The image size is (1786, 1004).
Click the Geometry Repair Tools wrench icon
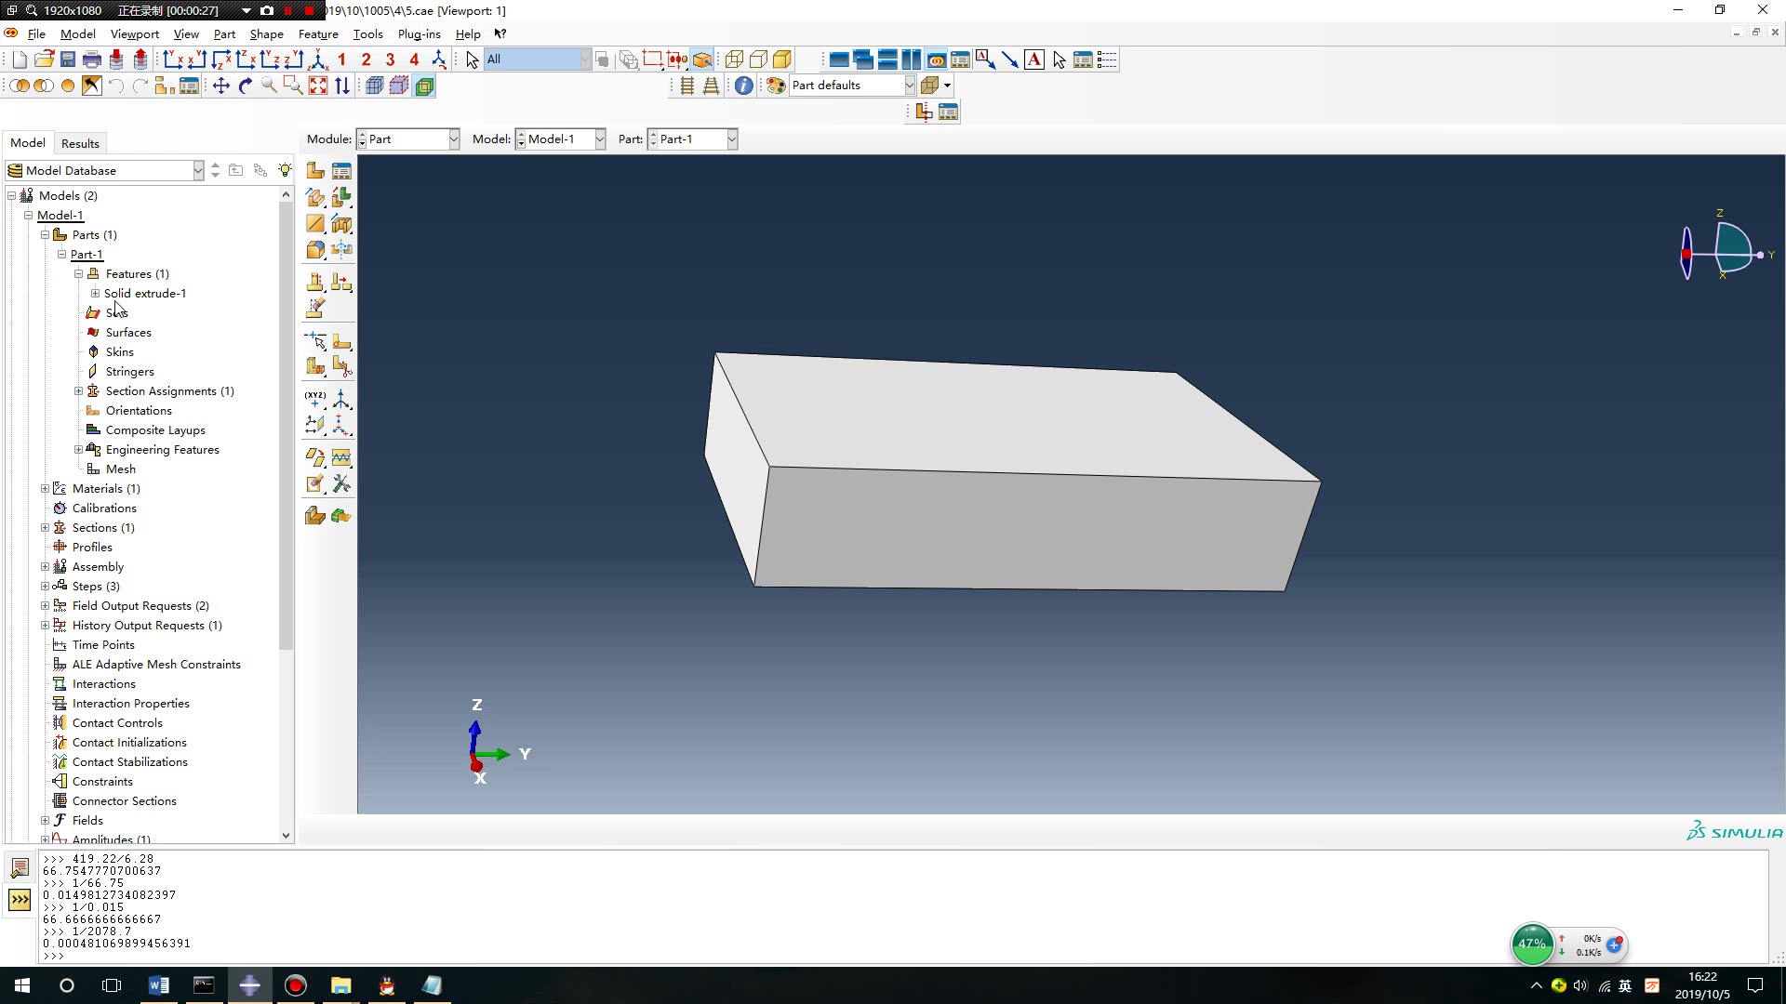point(341,483)
